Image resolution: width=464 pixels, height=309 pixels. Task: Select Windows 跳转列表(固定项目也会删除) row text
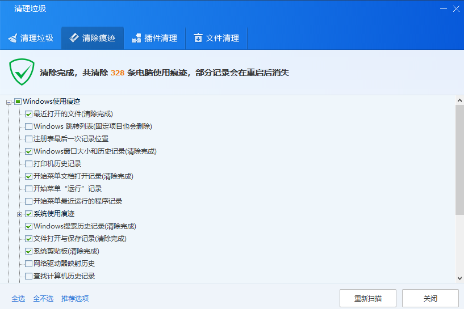pos(93,126)
